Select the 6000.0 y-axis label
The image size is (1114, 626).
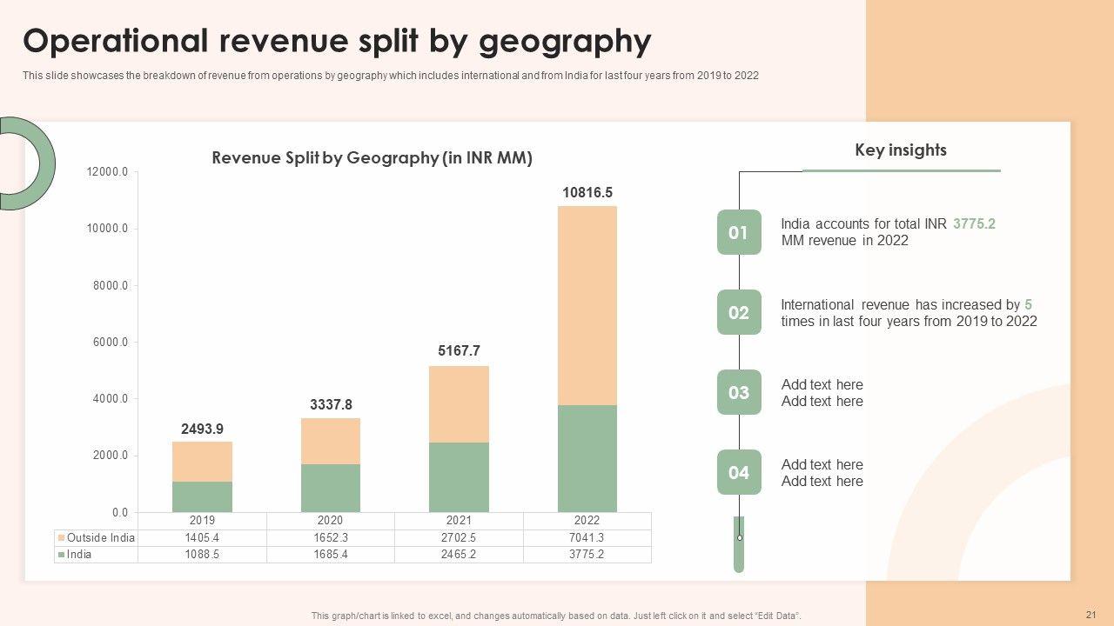coord(111,343)
